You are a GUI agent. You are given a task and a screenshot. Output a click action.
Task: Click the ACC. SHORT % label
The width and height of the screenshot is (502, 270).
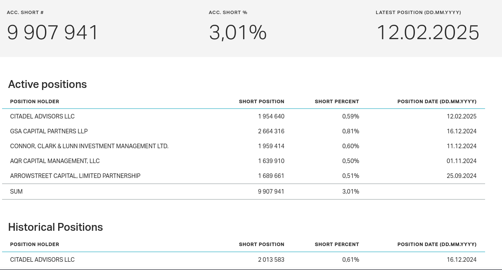[228, 12]
